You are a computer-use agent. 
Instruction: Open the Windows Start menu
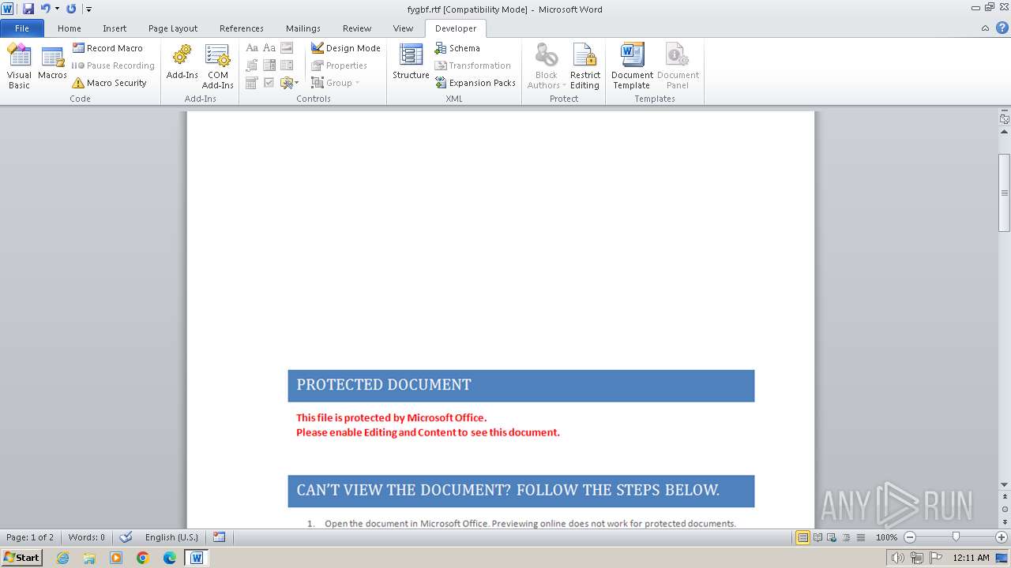click(x=21, y=557)
